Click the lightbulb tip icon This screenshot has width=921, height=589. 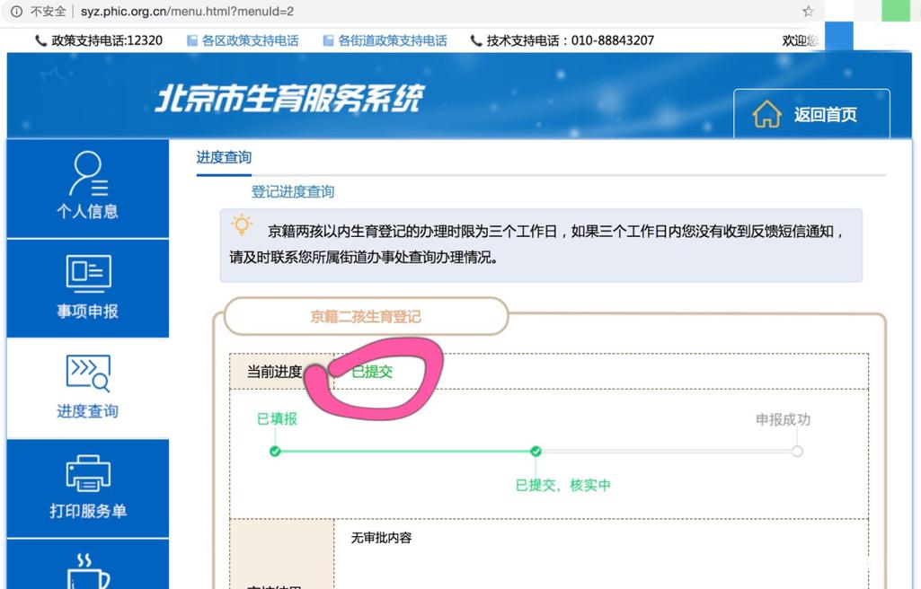pyautogui.click(x=242, y=224)
